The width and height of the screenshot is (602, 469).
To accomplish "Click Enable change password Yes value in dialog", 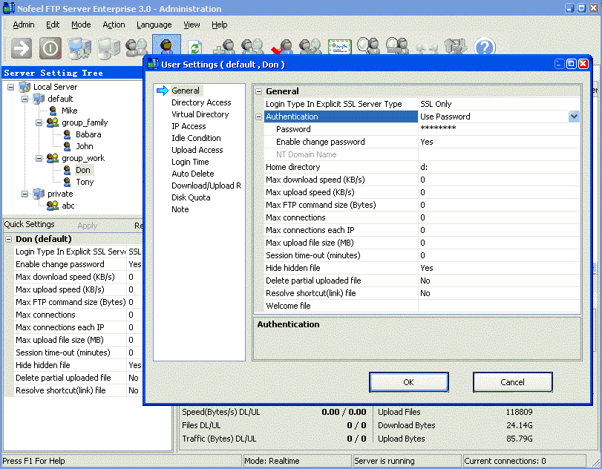I will point(499,142).
